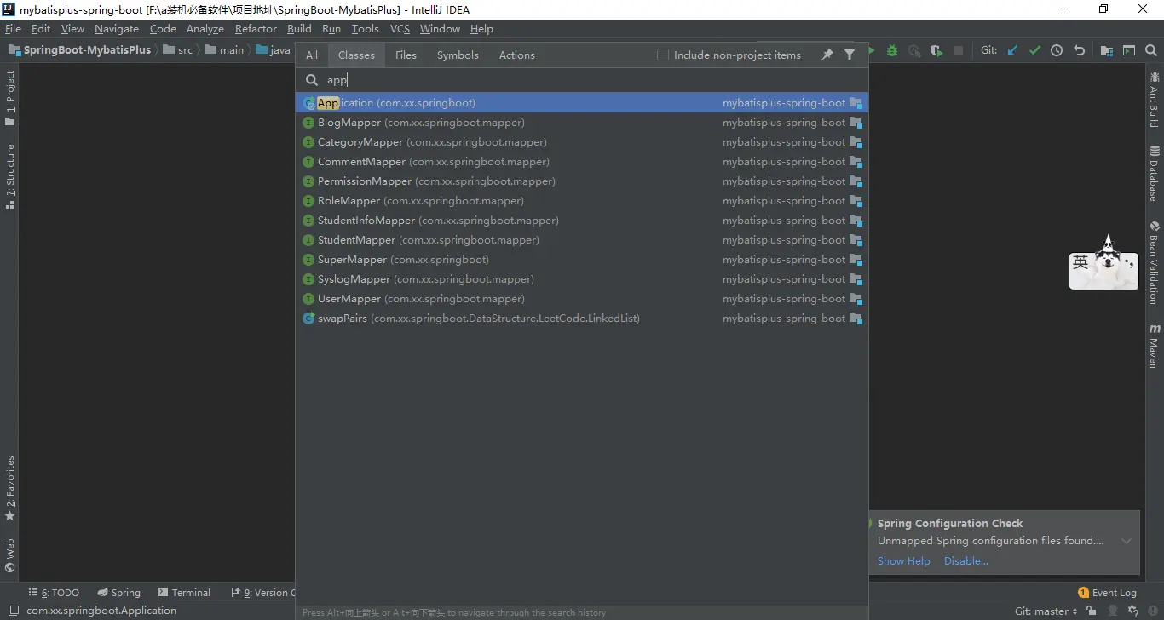Switch to the All search tab
This screenshot has height=620, width=1164.
pyautogui.click(x=312, y=55)
